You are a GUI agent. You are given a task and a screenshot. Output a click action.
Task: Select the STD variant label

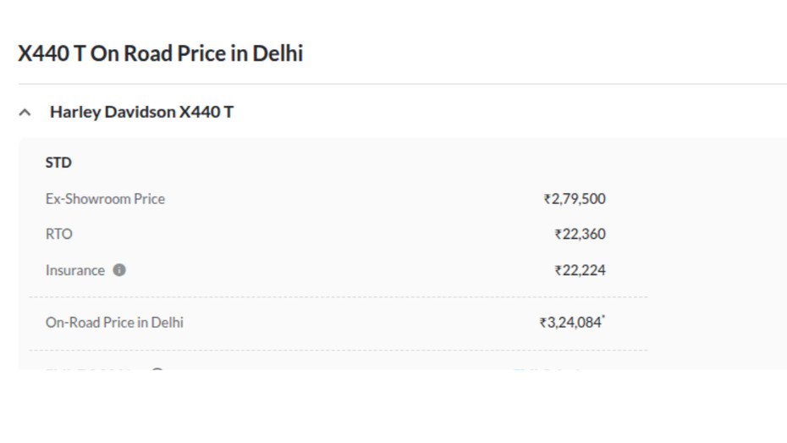click(x=58, y=163)
